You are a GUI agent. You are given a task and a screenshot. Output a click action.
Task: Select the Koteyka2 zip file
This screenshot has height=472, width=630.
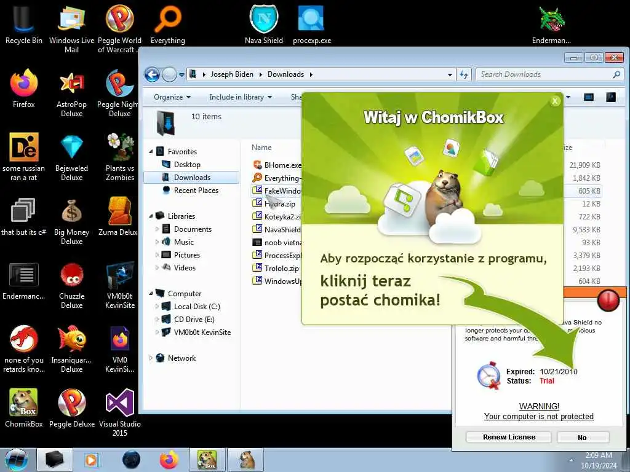pos(276,217)
